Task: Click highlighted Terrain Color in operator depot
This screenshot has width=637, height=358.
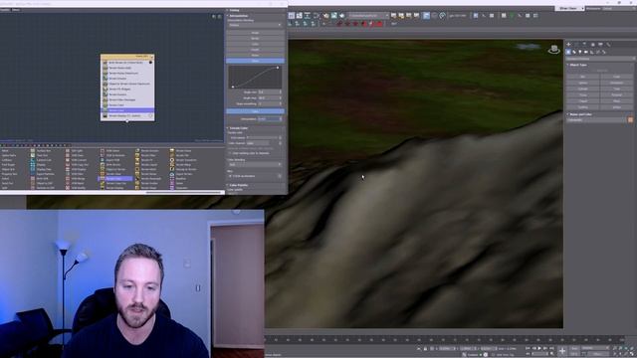Action: click(116, 179)
